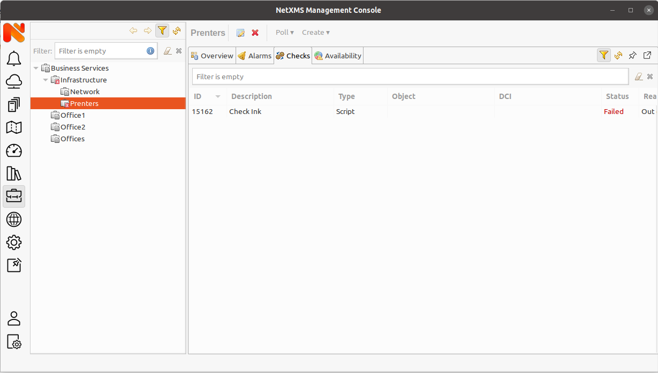Screen dimensions: 658x373
Task: Click the NetXMS logo icon
Action: 14,33
